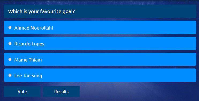Image resolution: width=199 pixels, height=101 pixels.
Task: Open the poll Results
Action: coord(61,92)
